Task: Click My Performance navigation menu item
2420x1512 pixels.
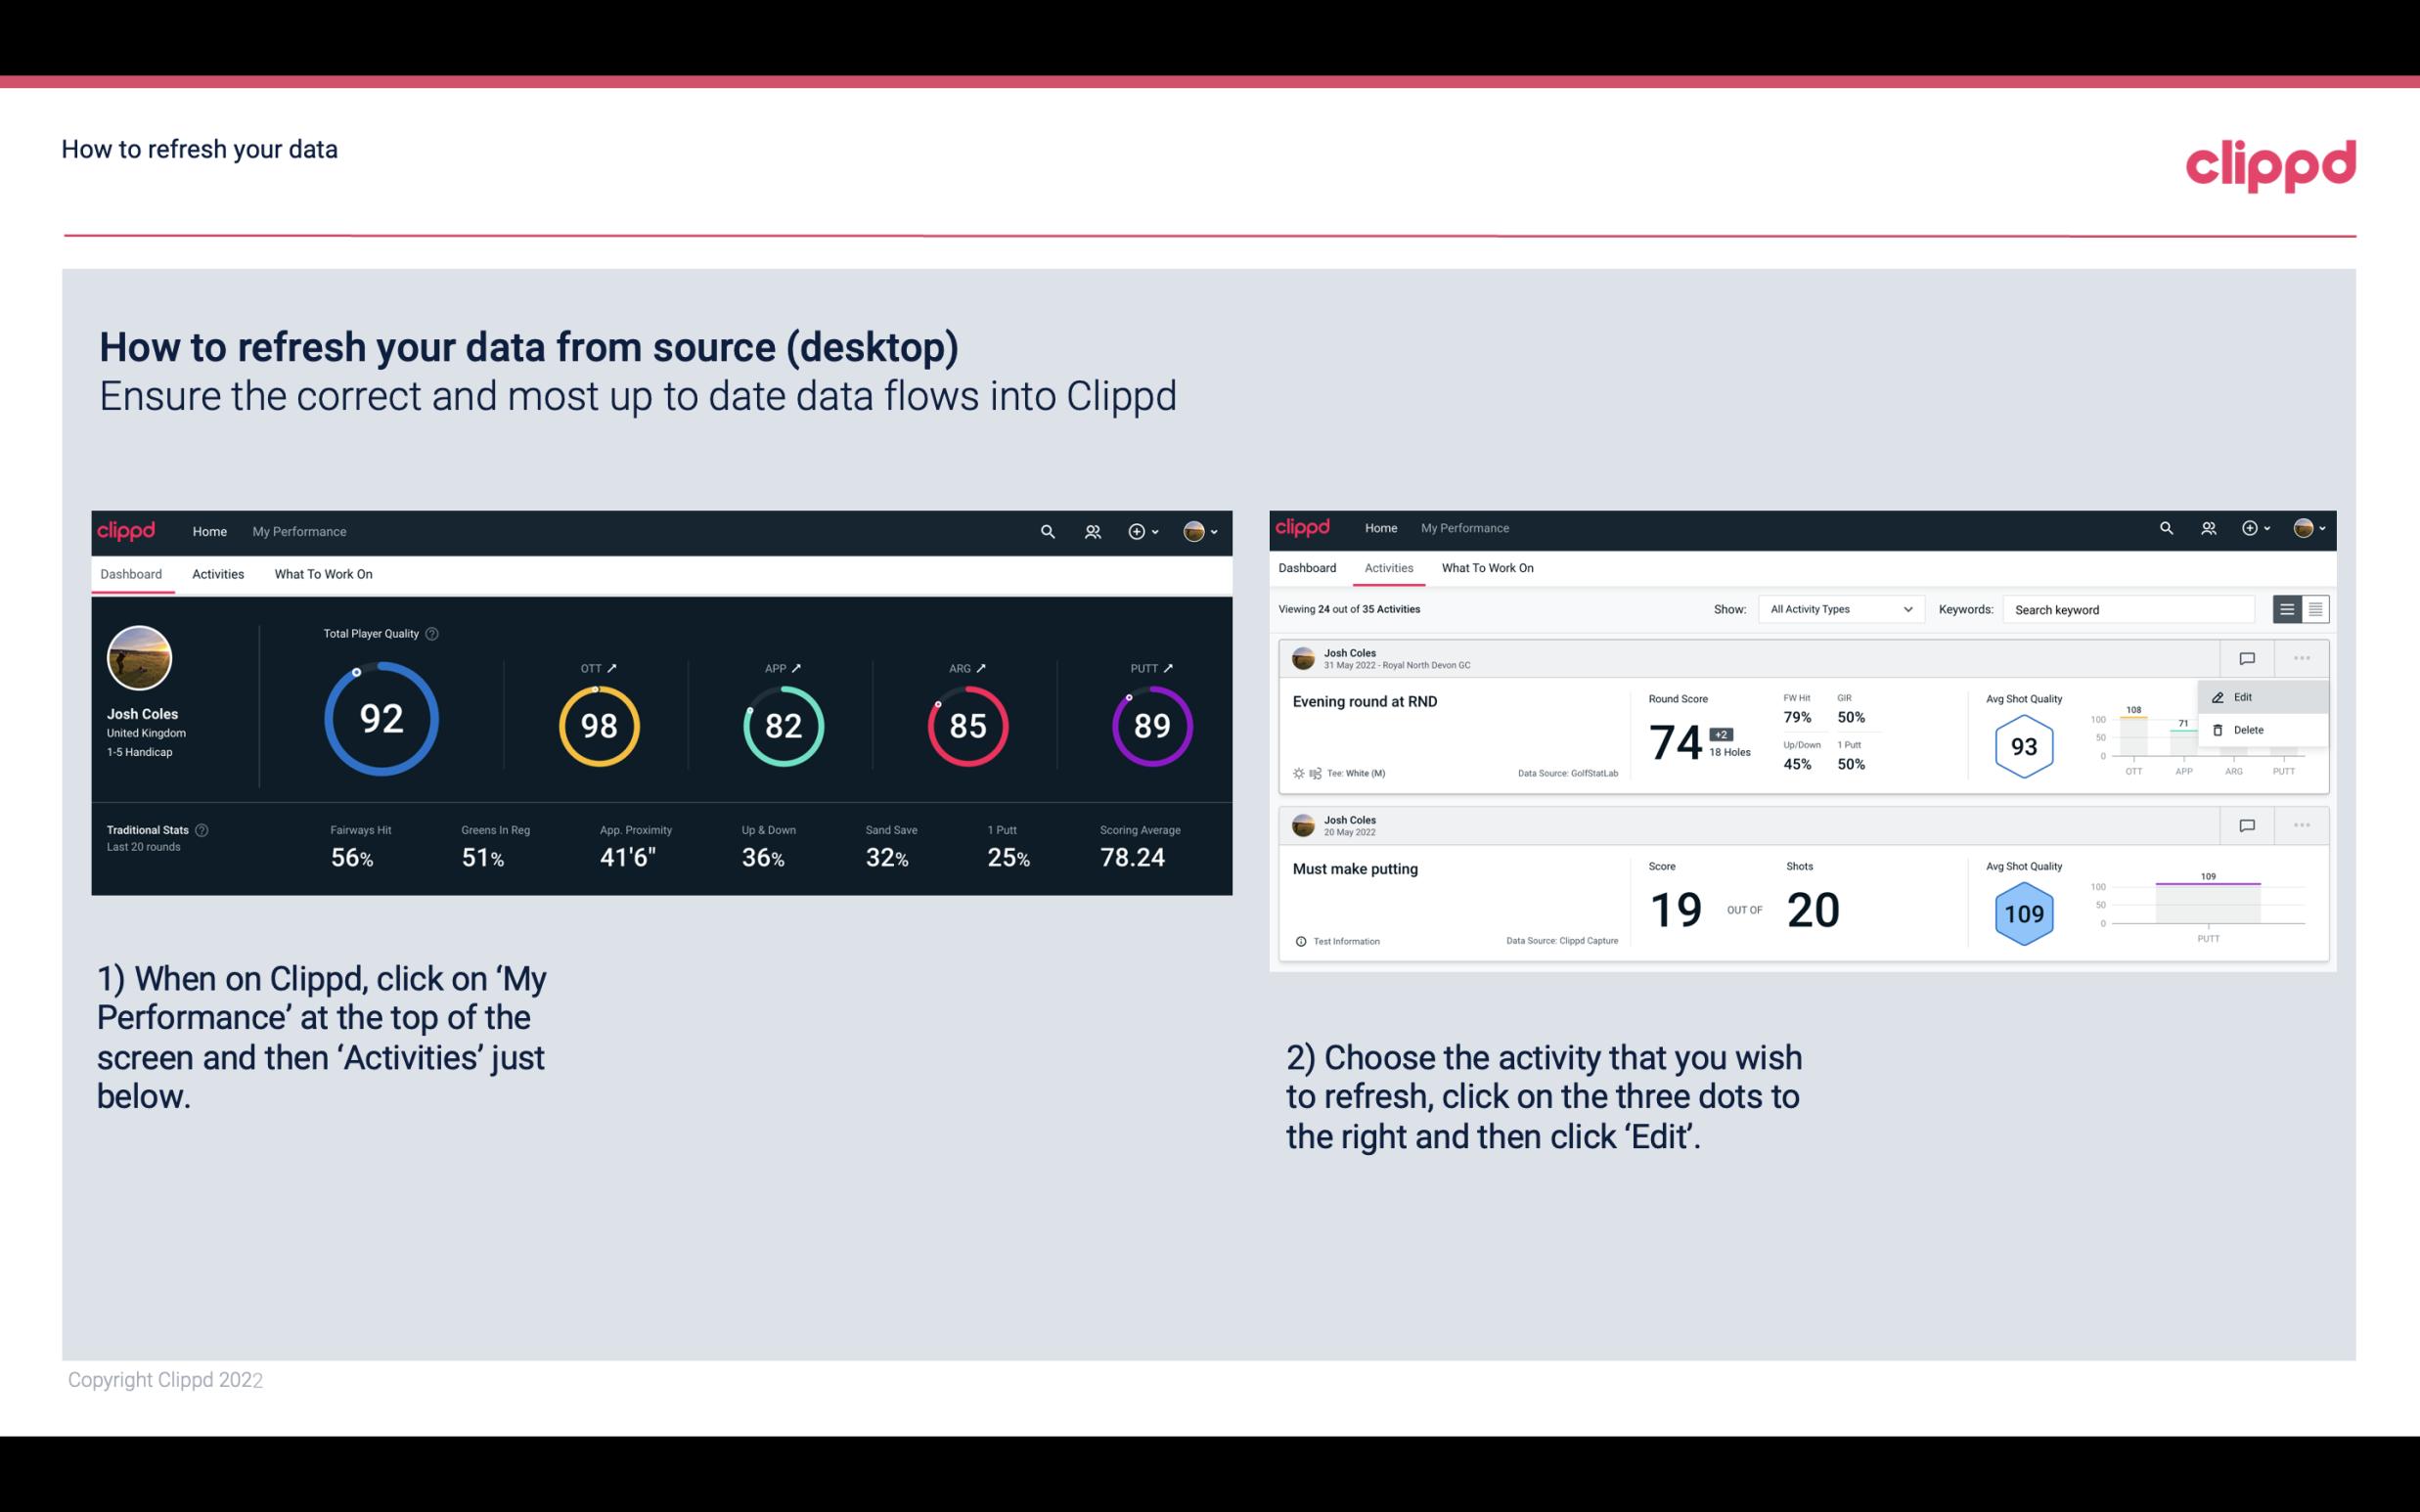Action: (x=296, y=529)
